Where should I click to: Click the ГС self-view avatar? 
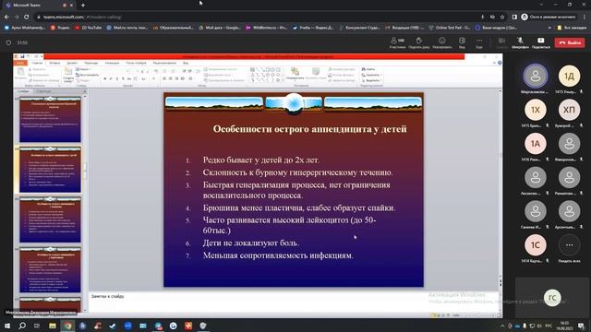tap(552, 297)
